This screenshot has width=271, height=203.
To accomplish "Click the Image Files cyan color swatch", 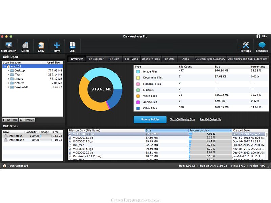I will pyautogui.click(x=138, y=72).
